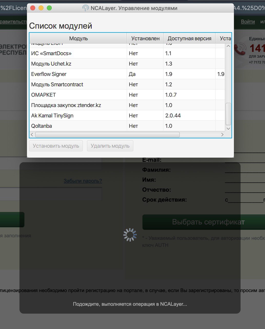Click the vertical scrollbar up arrow
Image resolution: width=265 pixels, height=329 pixels.
(228, 46)
